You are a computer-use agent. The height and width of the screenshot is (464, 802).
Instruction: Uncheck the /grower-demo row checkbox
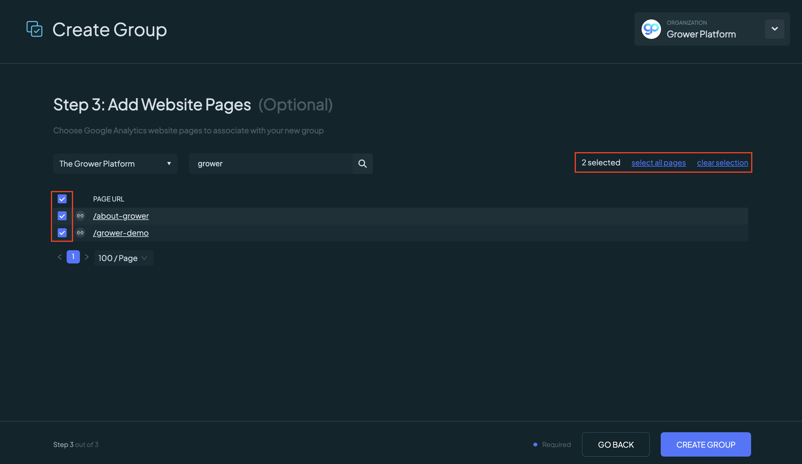pyautogui.click(x=62, y=233)
